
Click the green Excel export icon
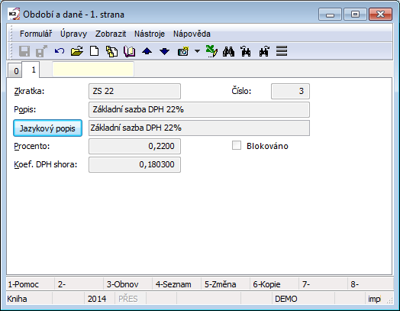click(211, 51)
